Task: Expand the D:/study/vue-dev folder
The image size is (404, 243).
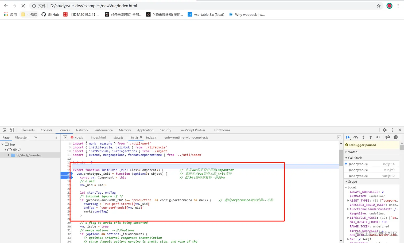Action: [9, 155]
